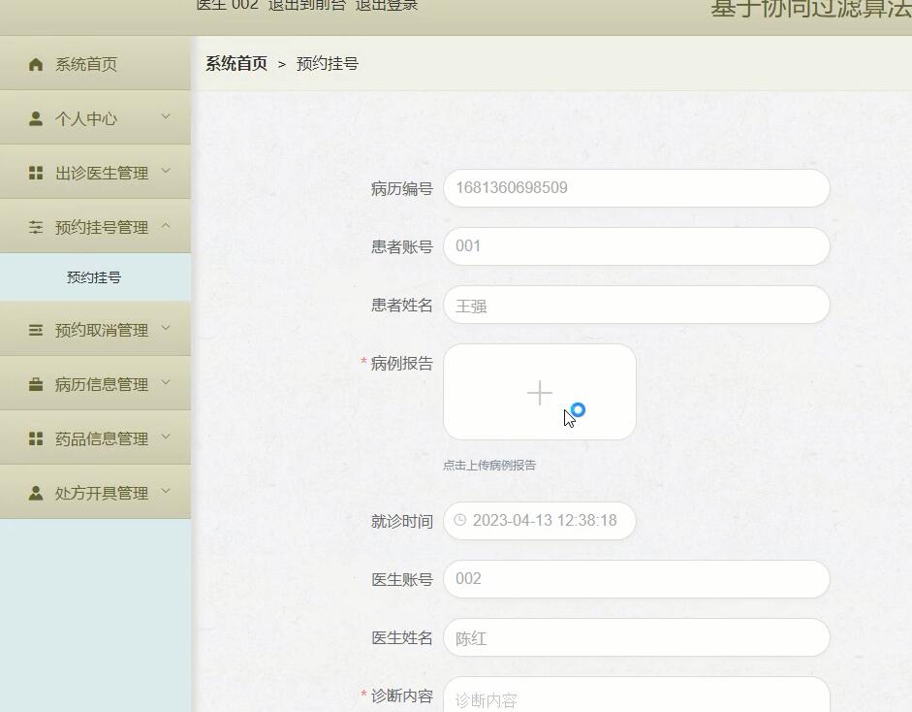The height and width of the screenshot is (712, 912).
Task: Expand the 预约取消管理 chevron
Action: (166, 328)
